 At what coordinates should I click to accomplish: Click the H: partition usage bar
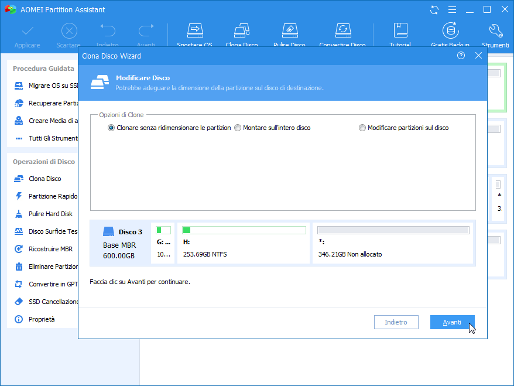click(244, 230)
